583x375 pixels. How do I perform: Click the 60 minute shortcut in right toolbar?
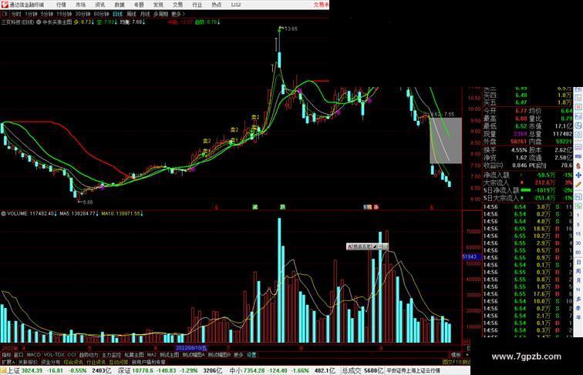(x=578, y=253)
